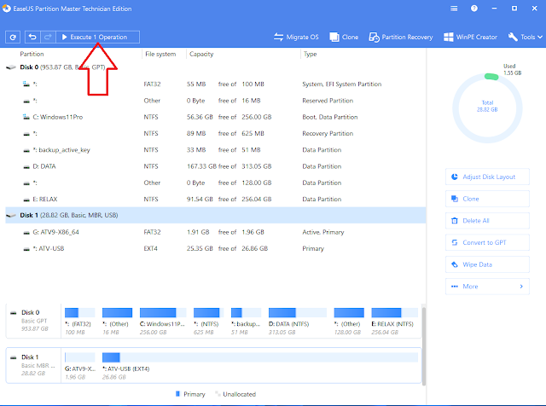Click the refresh disk info icon
The image size is (546, 406).
[13, 37]
